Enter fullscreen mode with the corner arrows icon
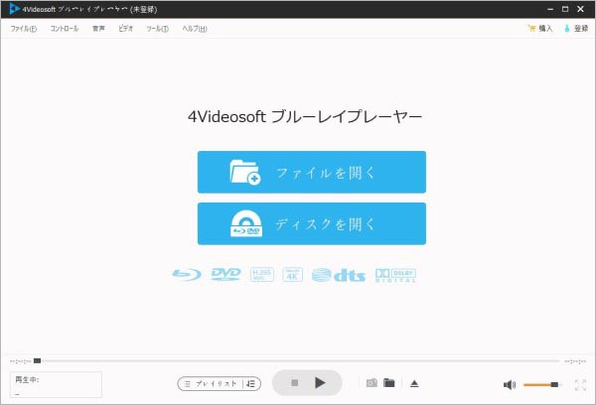 (580, 385)
